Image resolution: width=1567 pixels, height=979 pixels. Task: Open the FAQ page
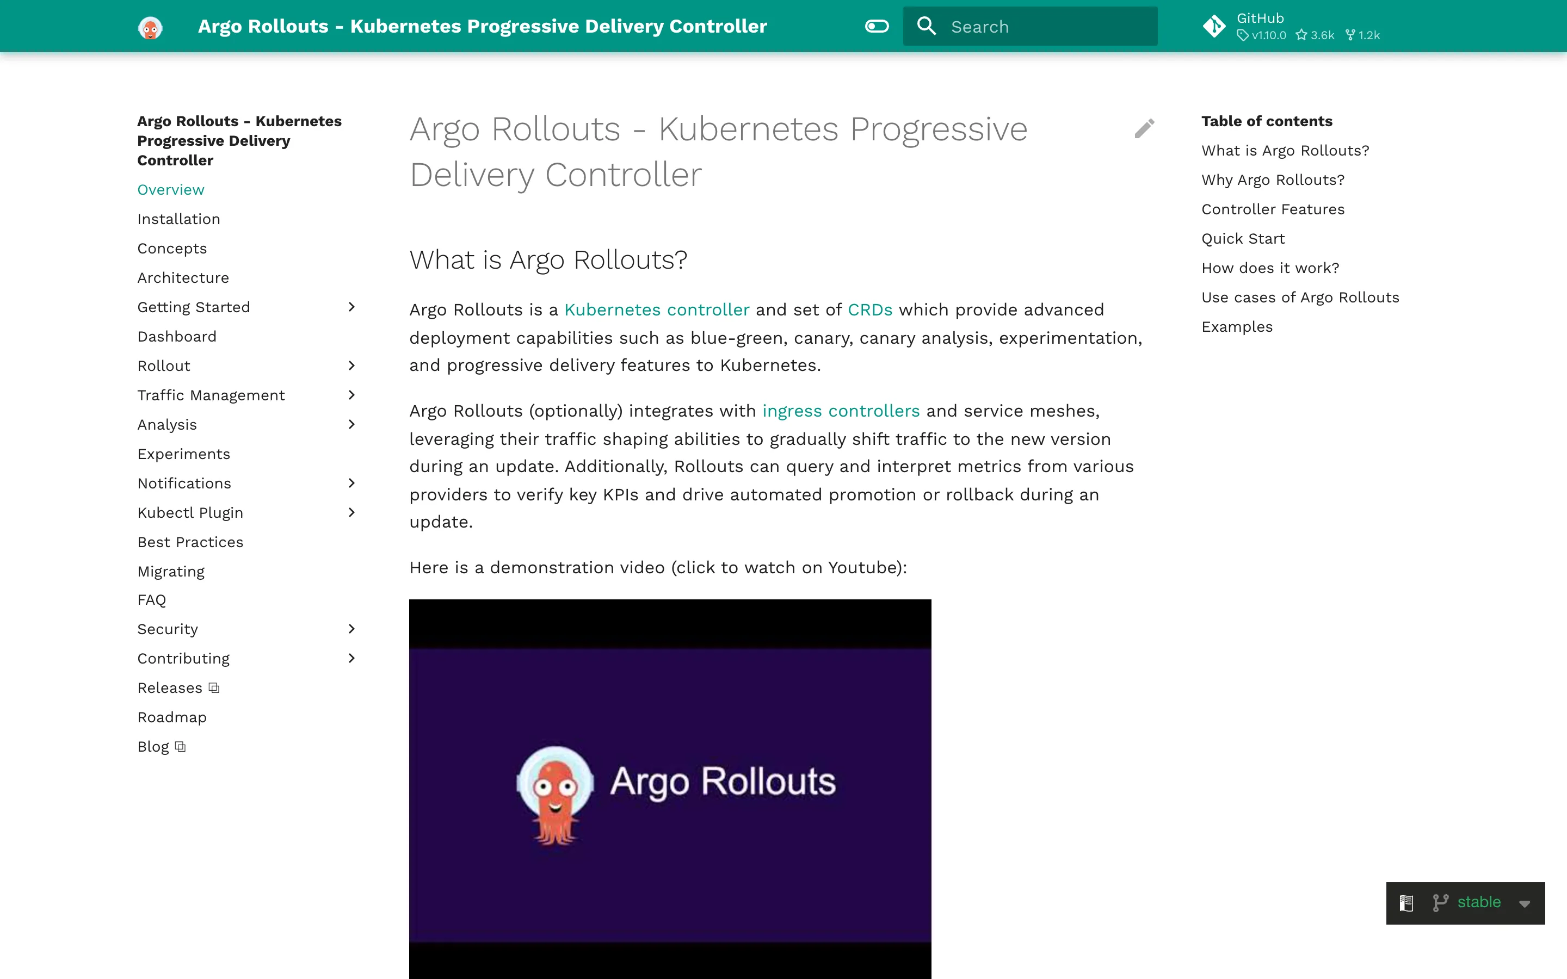tap(151, 600)
